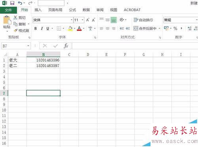Click increase decimal icon
The width and height of the screenshot is (198, 147).
coord(190,28)
